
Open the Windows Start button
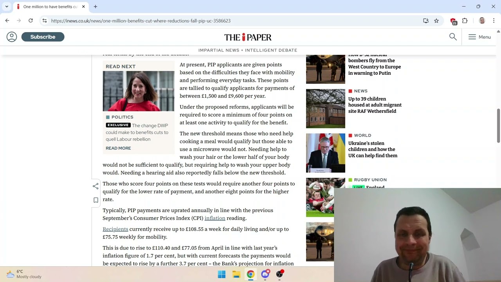pyautogui.click(x=222, y=274)
